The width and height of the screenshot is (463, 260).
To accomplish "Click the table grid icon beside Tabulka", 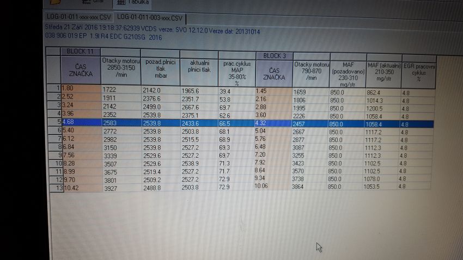I will (121, 2).
